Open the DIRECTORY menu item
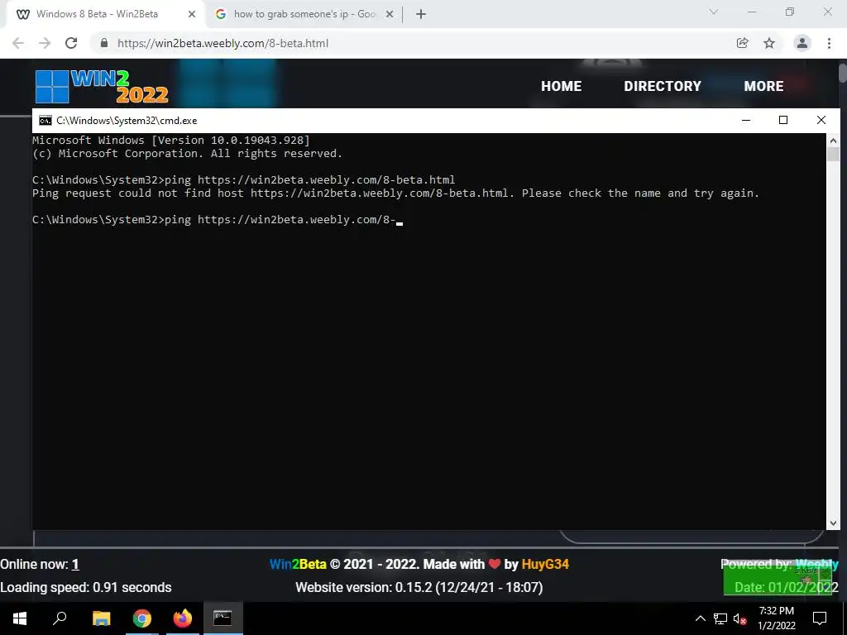 pyautogui.click(x=663, y=86)
